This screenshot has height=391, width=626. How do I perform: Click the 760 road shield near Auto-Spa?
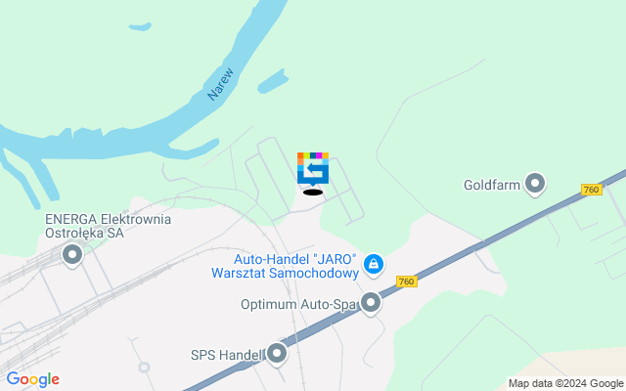(407, 282)
